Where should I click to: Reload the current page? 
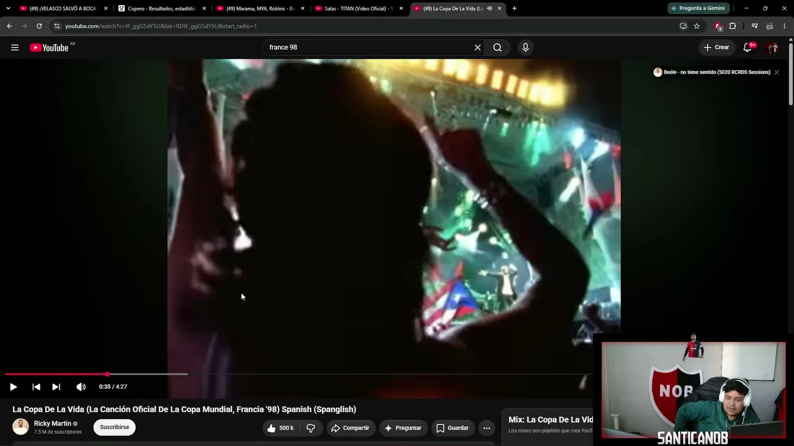click(39, 26)
